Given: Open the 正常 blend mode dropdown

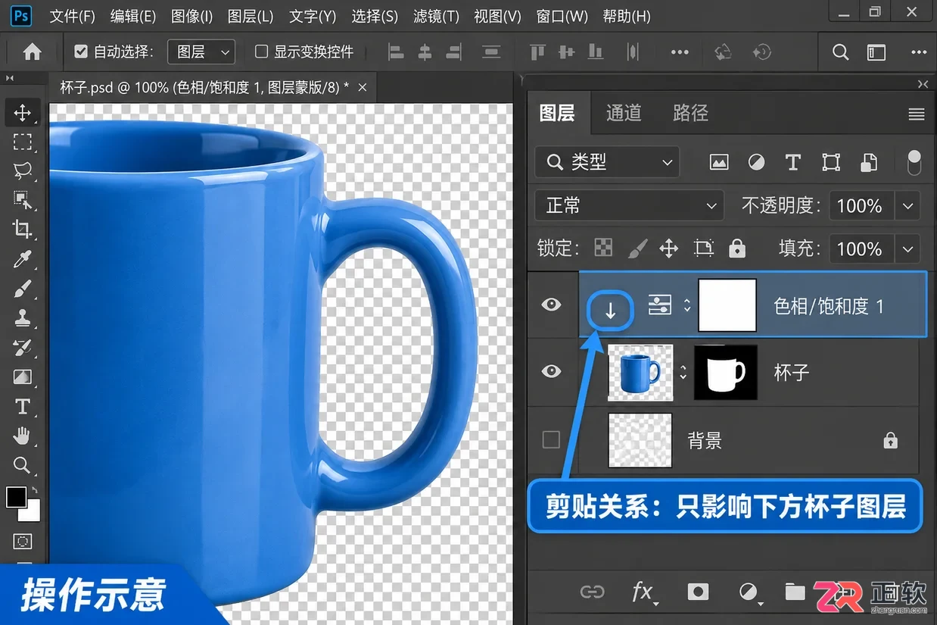Looking at the screenshot, I should click(629, 205).
